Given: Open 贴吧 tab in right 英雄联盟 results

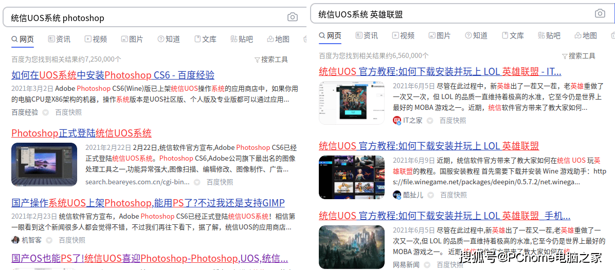Looking at the screenshot, I should [549, 35].
